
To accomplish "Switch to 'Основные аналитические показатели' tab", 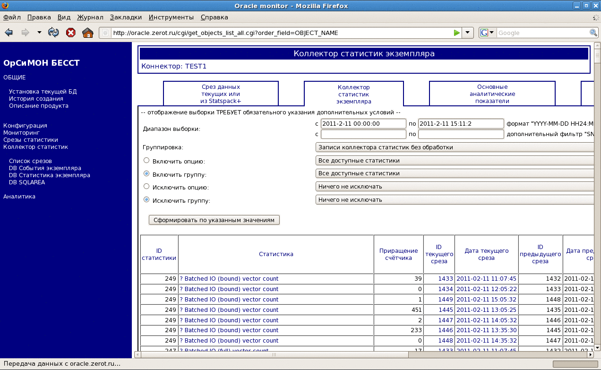I will pyautogui.click(x=492, y=94).
